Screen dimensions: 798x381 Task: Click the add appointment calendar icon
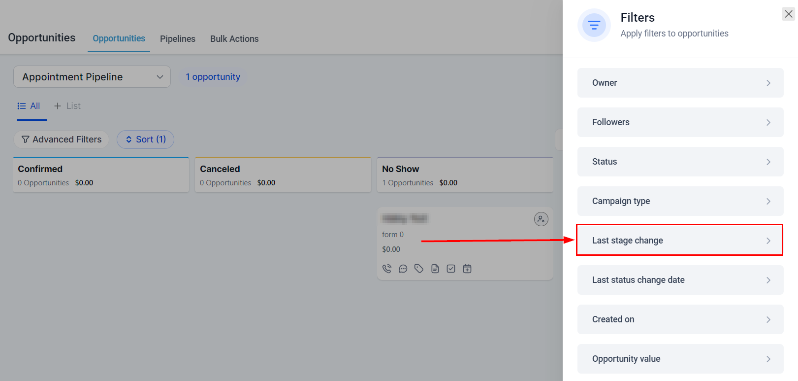point(467,269)
